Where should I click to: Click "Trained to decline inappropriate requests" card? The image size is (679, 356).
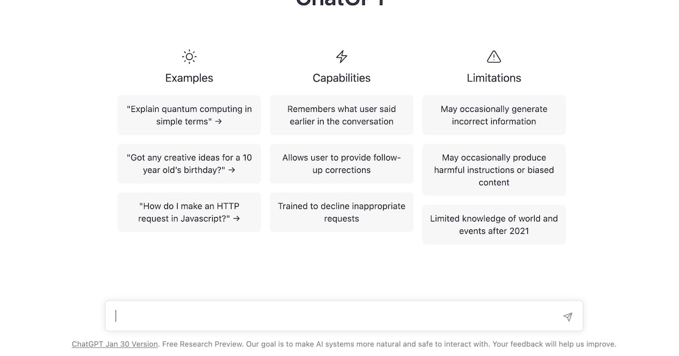click(x=342, y=212)
